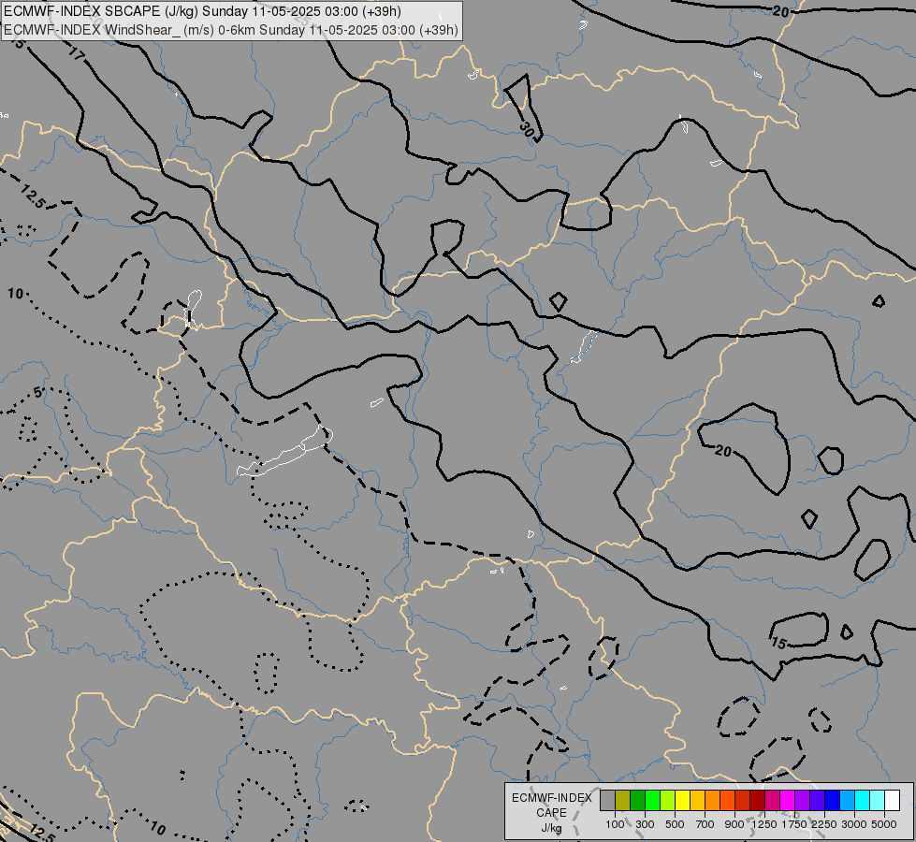The image size is (916, 842).
Task: Click the 5 dotted contour label
Action: pos(38,393)
